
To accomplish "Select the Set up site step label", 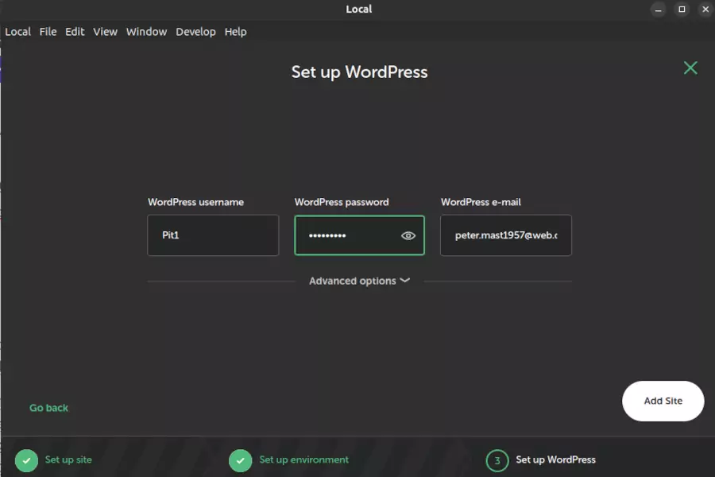I will coord(68,460).
